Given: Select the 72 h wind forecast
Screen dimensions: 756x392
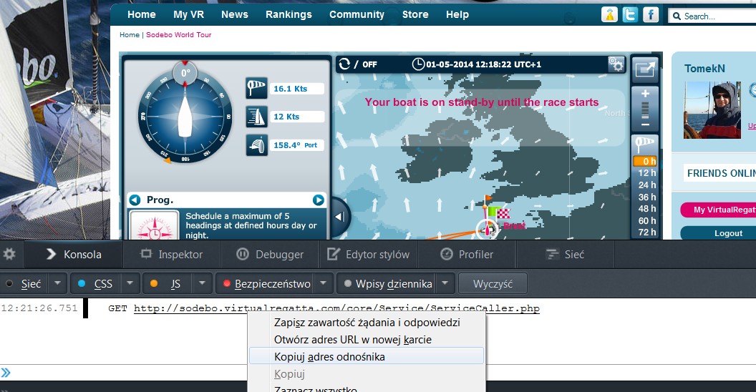Looking at the screenshot, I should point(646,232).
